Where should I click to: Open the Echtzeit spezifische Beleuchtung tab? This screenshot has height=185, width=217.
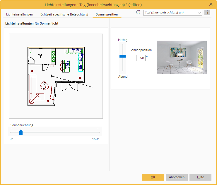point(64,14)
